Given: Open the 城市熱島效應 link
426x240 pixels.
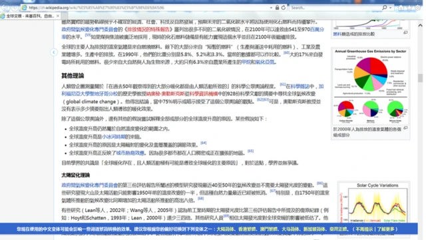Looking at the screenshot, I should (130, 153).
